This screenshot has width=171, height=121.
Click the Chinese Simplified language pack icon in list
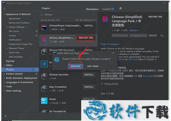tap(44, 39)
